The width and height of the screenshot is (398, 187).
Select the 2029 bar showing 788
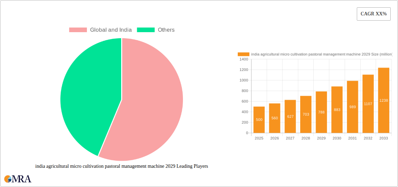pos(321,112)
